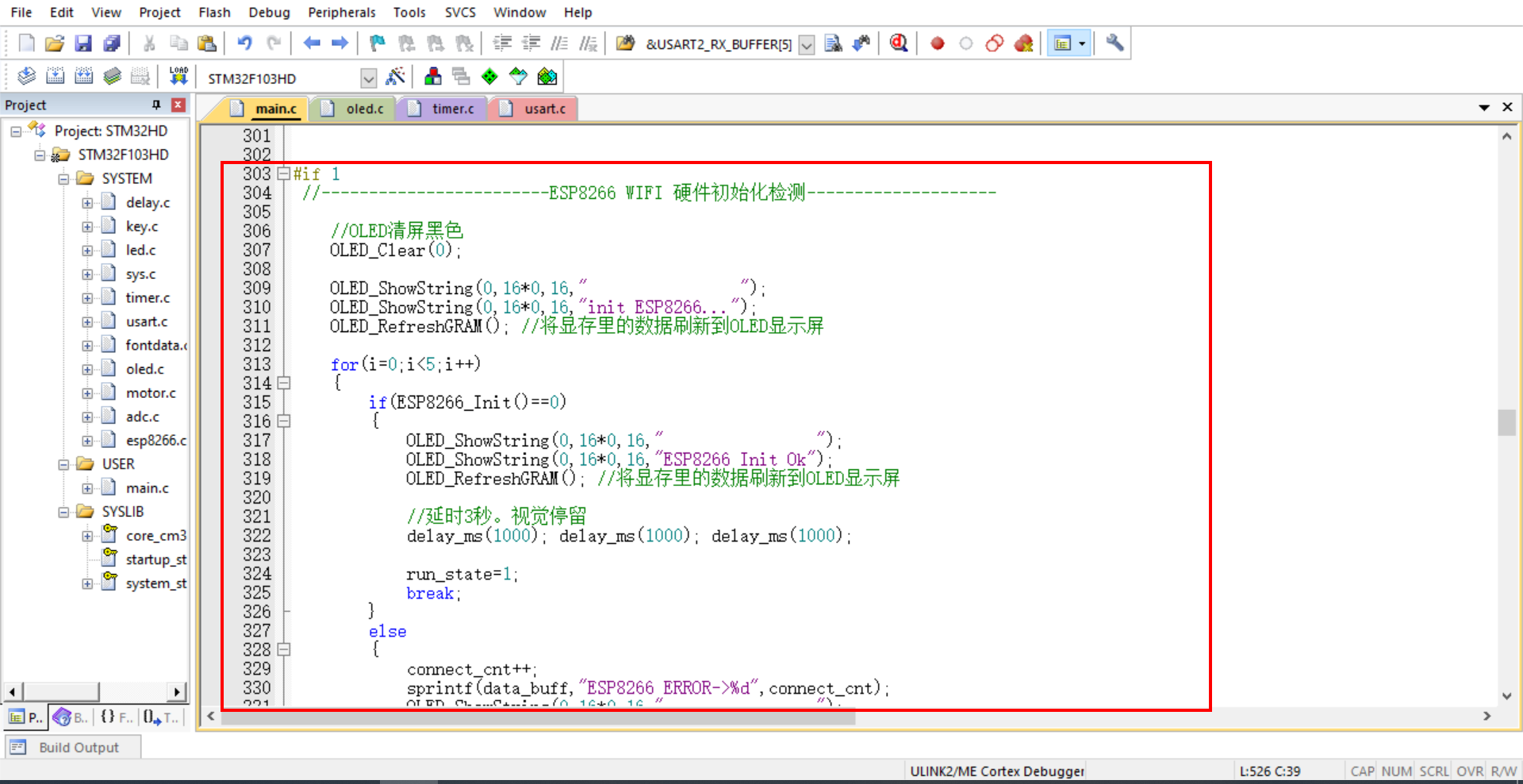Screen dimensions: 1523x784
Task: Open the Flash menu
Action: pos(214,12)
